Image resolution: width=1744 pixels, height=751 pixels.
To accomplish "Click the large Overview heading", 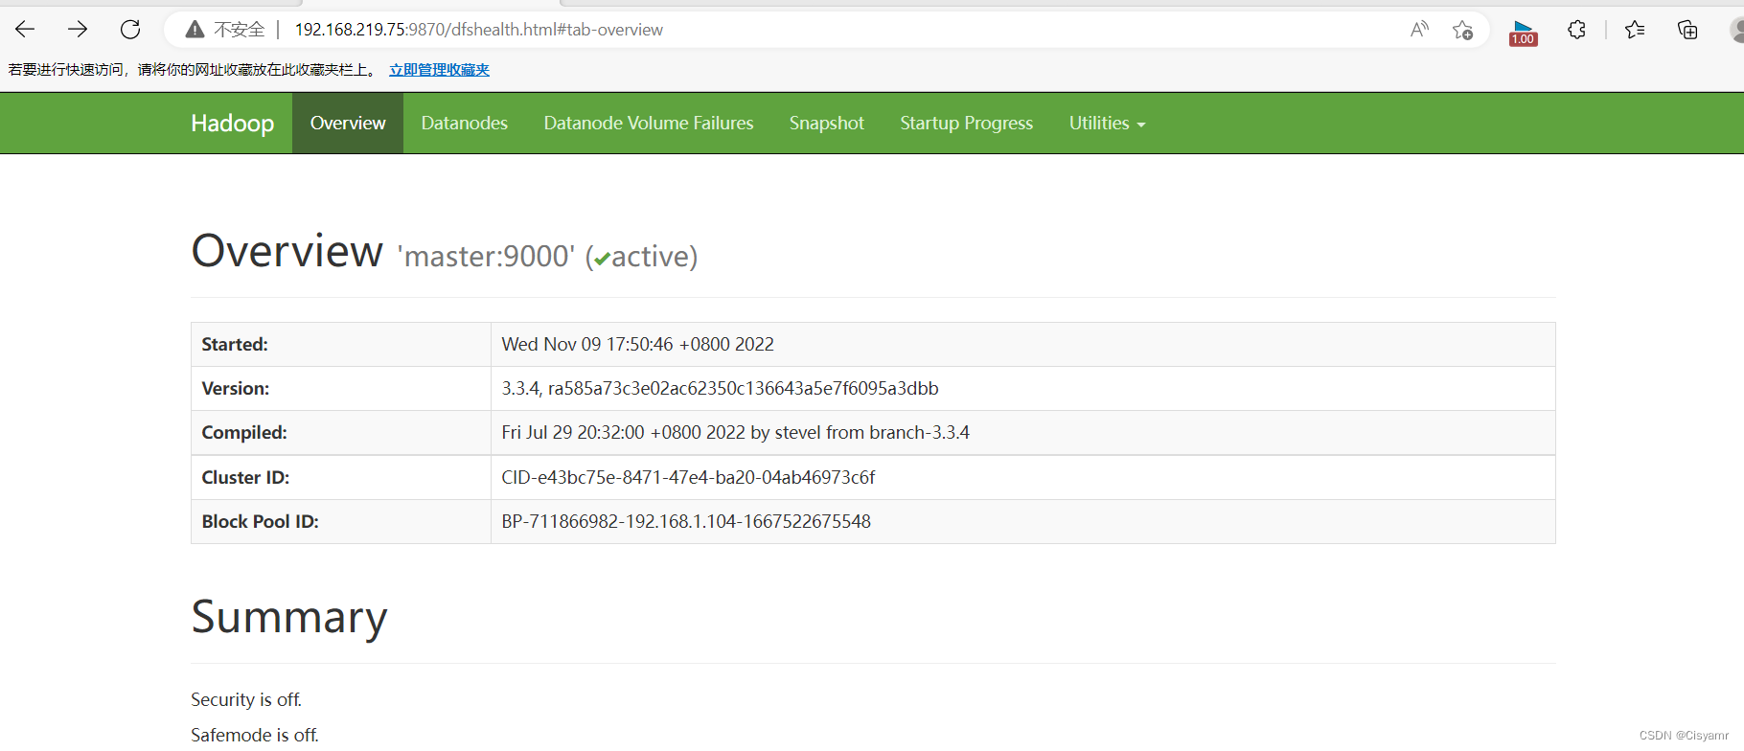I will click(287, 251).
